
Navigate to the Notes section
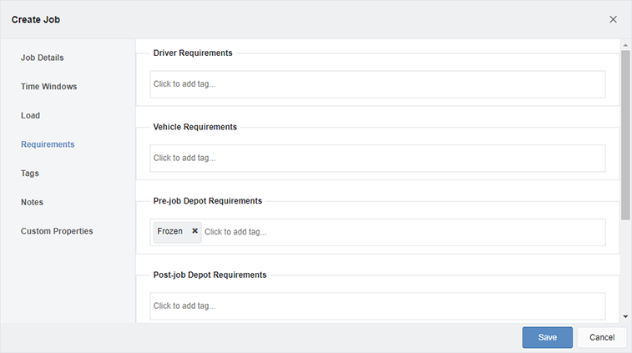pos(33,202)
